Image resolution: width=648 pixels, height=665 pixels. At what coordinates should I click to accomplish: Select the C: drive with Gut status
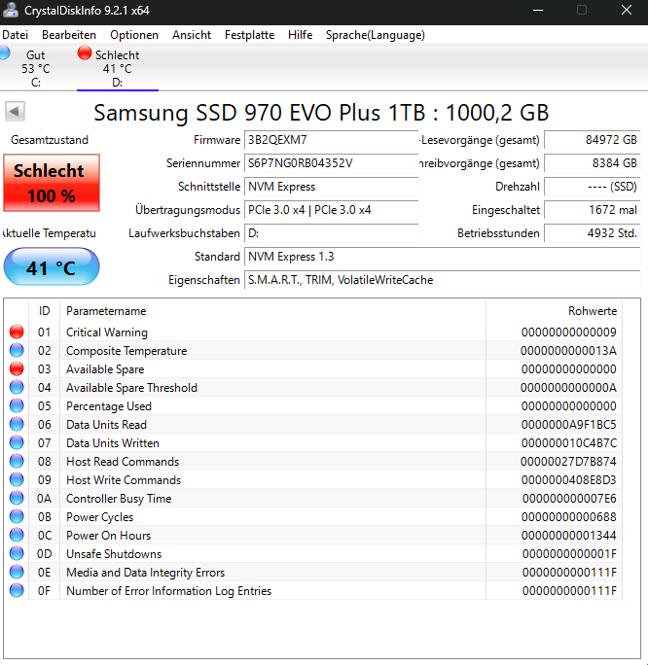(36, 68)
